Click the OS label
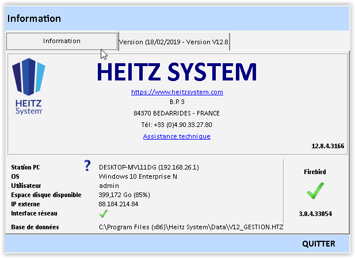Viewport: 355px width, 258px height. pos(15,176)
